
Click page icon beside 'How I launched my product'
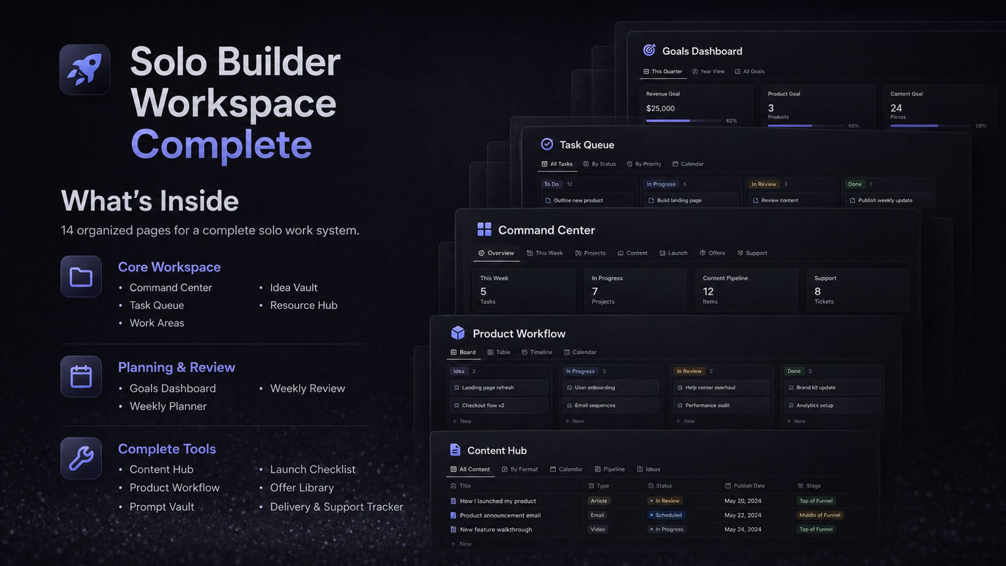pos(453,501)
